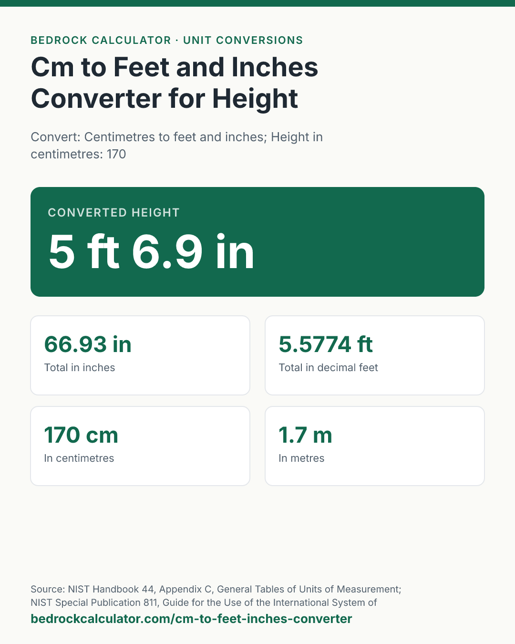Click the 'Cm to Feet and Inches Converter for Height' title

click(x=175, y=83)
